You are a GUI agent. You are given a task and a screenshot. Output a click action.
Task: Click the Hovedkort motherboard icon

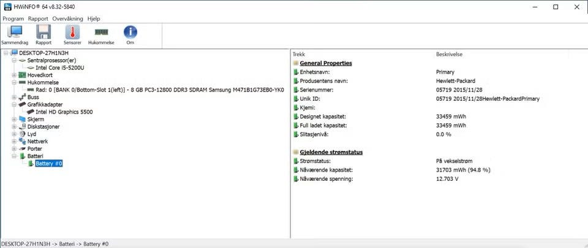pyautogui.click(x=22, y=75)
